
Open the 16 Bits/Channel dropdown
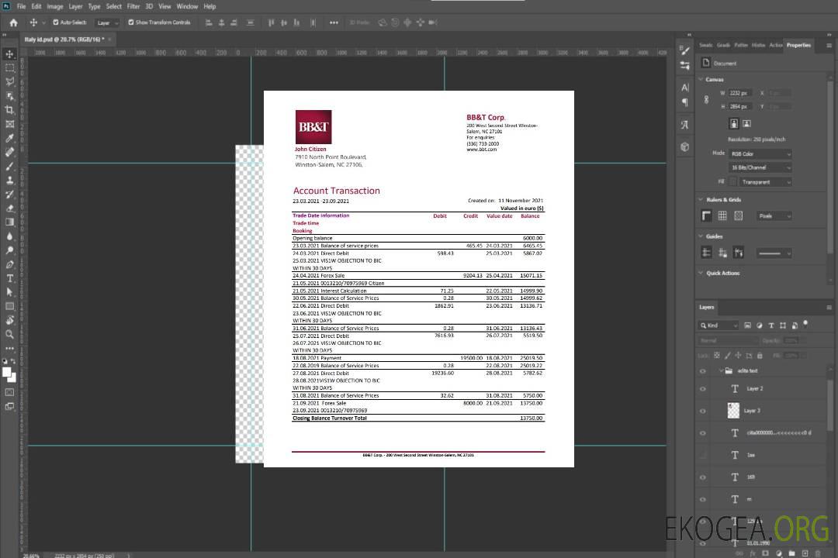click(760, 167)
